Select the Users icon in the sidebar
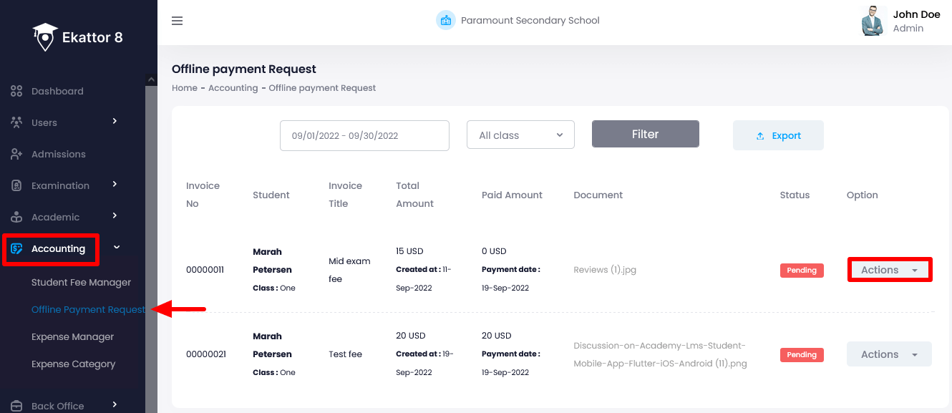The image size is (952, 413). coord(16,122)
